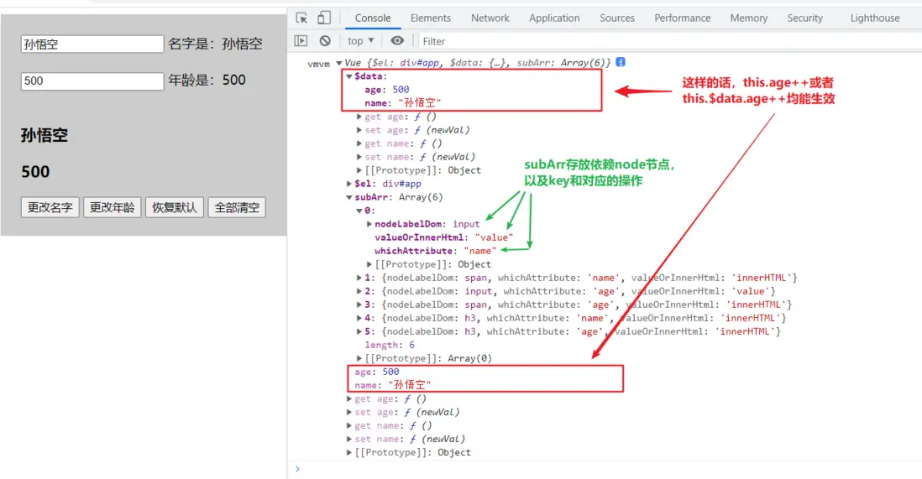
Task: Collapse the Vue object root arrow
Action: [338, 63]
